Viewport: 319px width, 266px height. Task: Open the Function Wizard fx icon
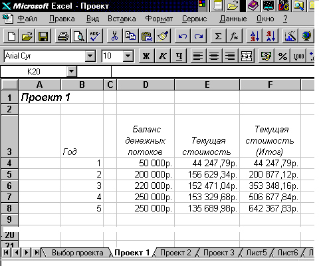coord(234,36)
